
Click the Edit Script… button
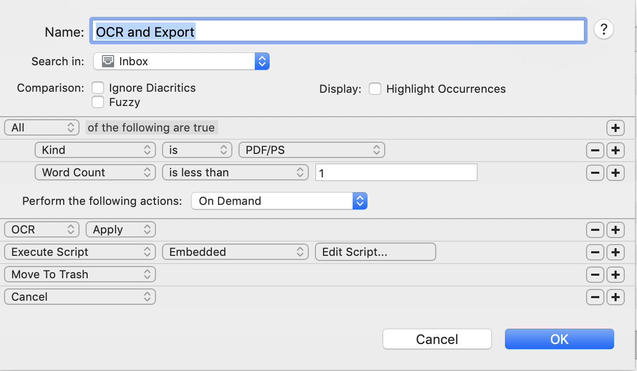(375, 252)
